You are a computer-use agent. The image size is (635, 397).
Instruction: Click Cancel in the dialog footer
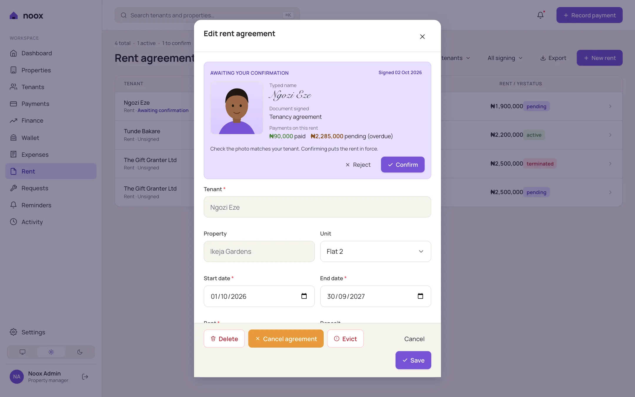pos(414,339)
